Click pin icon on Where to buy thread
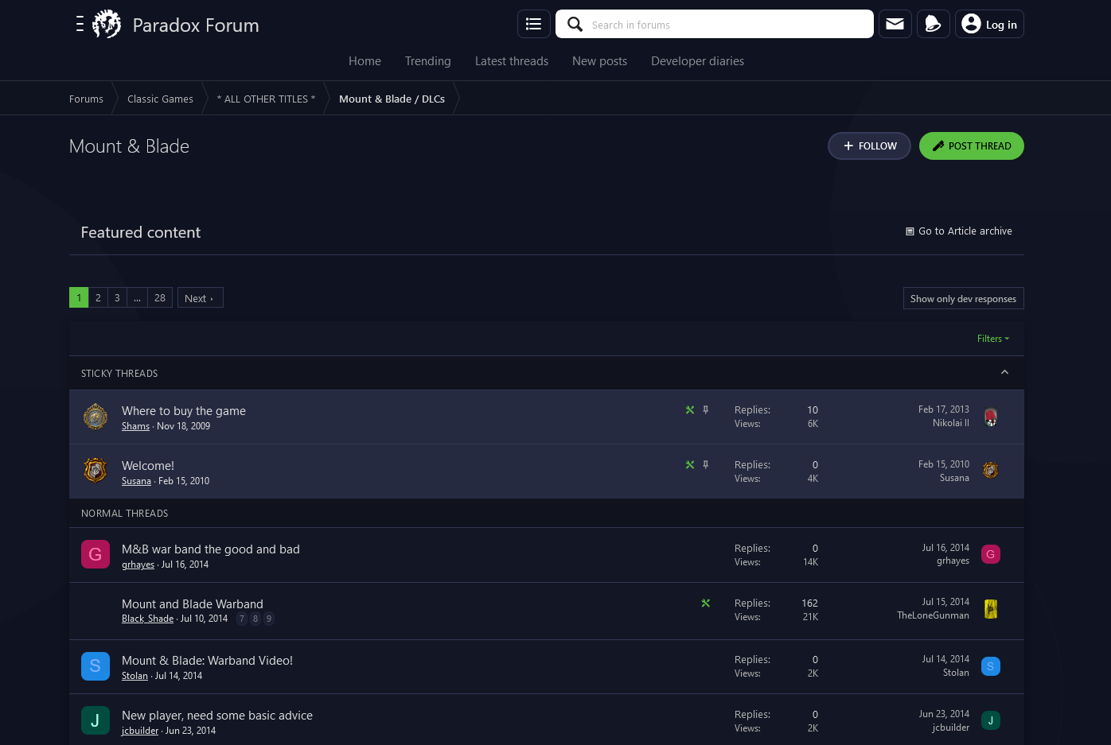Screen dimensions: 1111x745 tap(706, 410)
